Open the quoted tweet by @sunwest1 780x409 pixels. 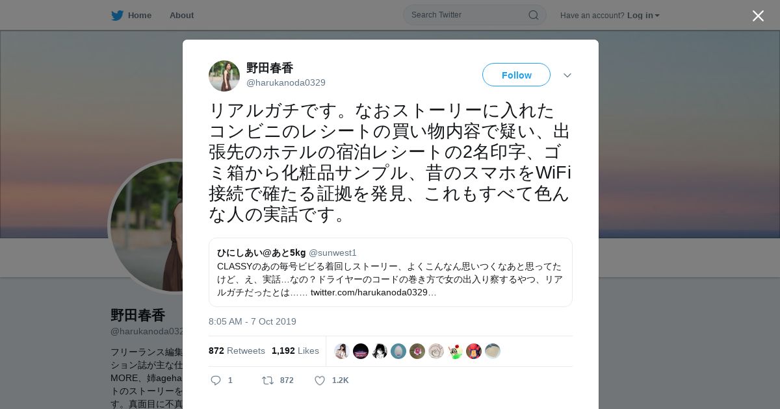pos(391,272)
